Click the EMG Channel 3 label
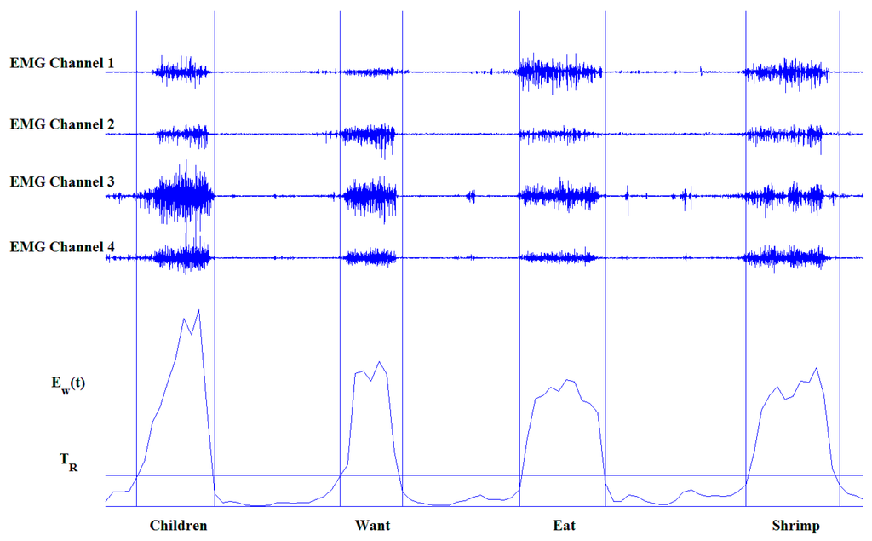The image size is (872, 541). [61, 182]
